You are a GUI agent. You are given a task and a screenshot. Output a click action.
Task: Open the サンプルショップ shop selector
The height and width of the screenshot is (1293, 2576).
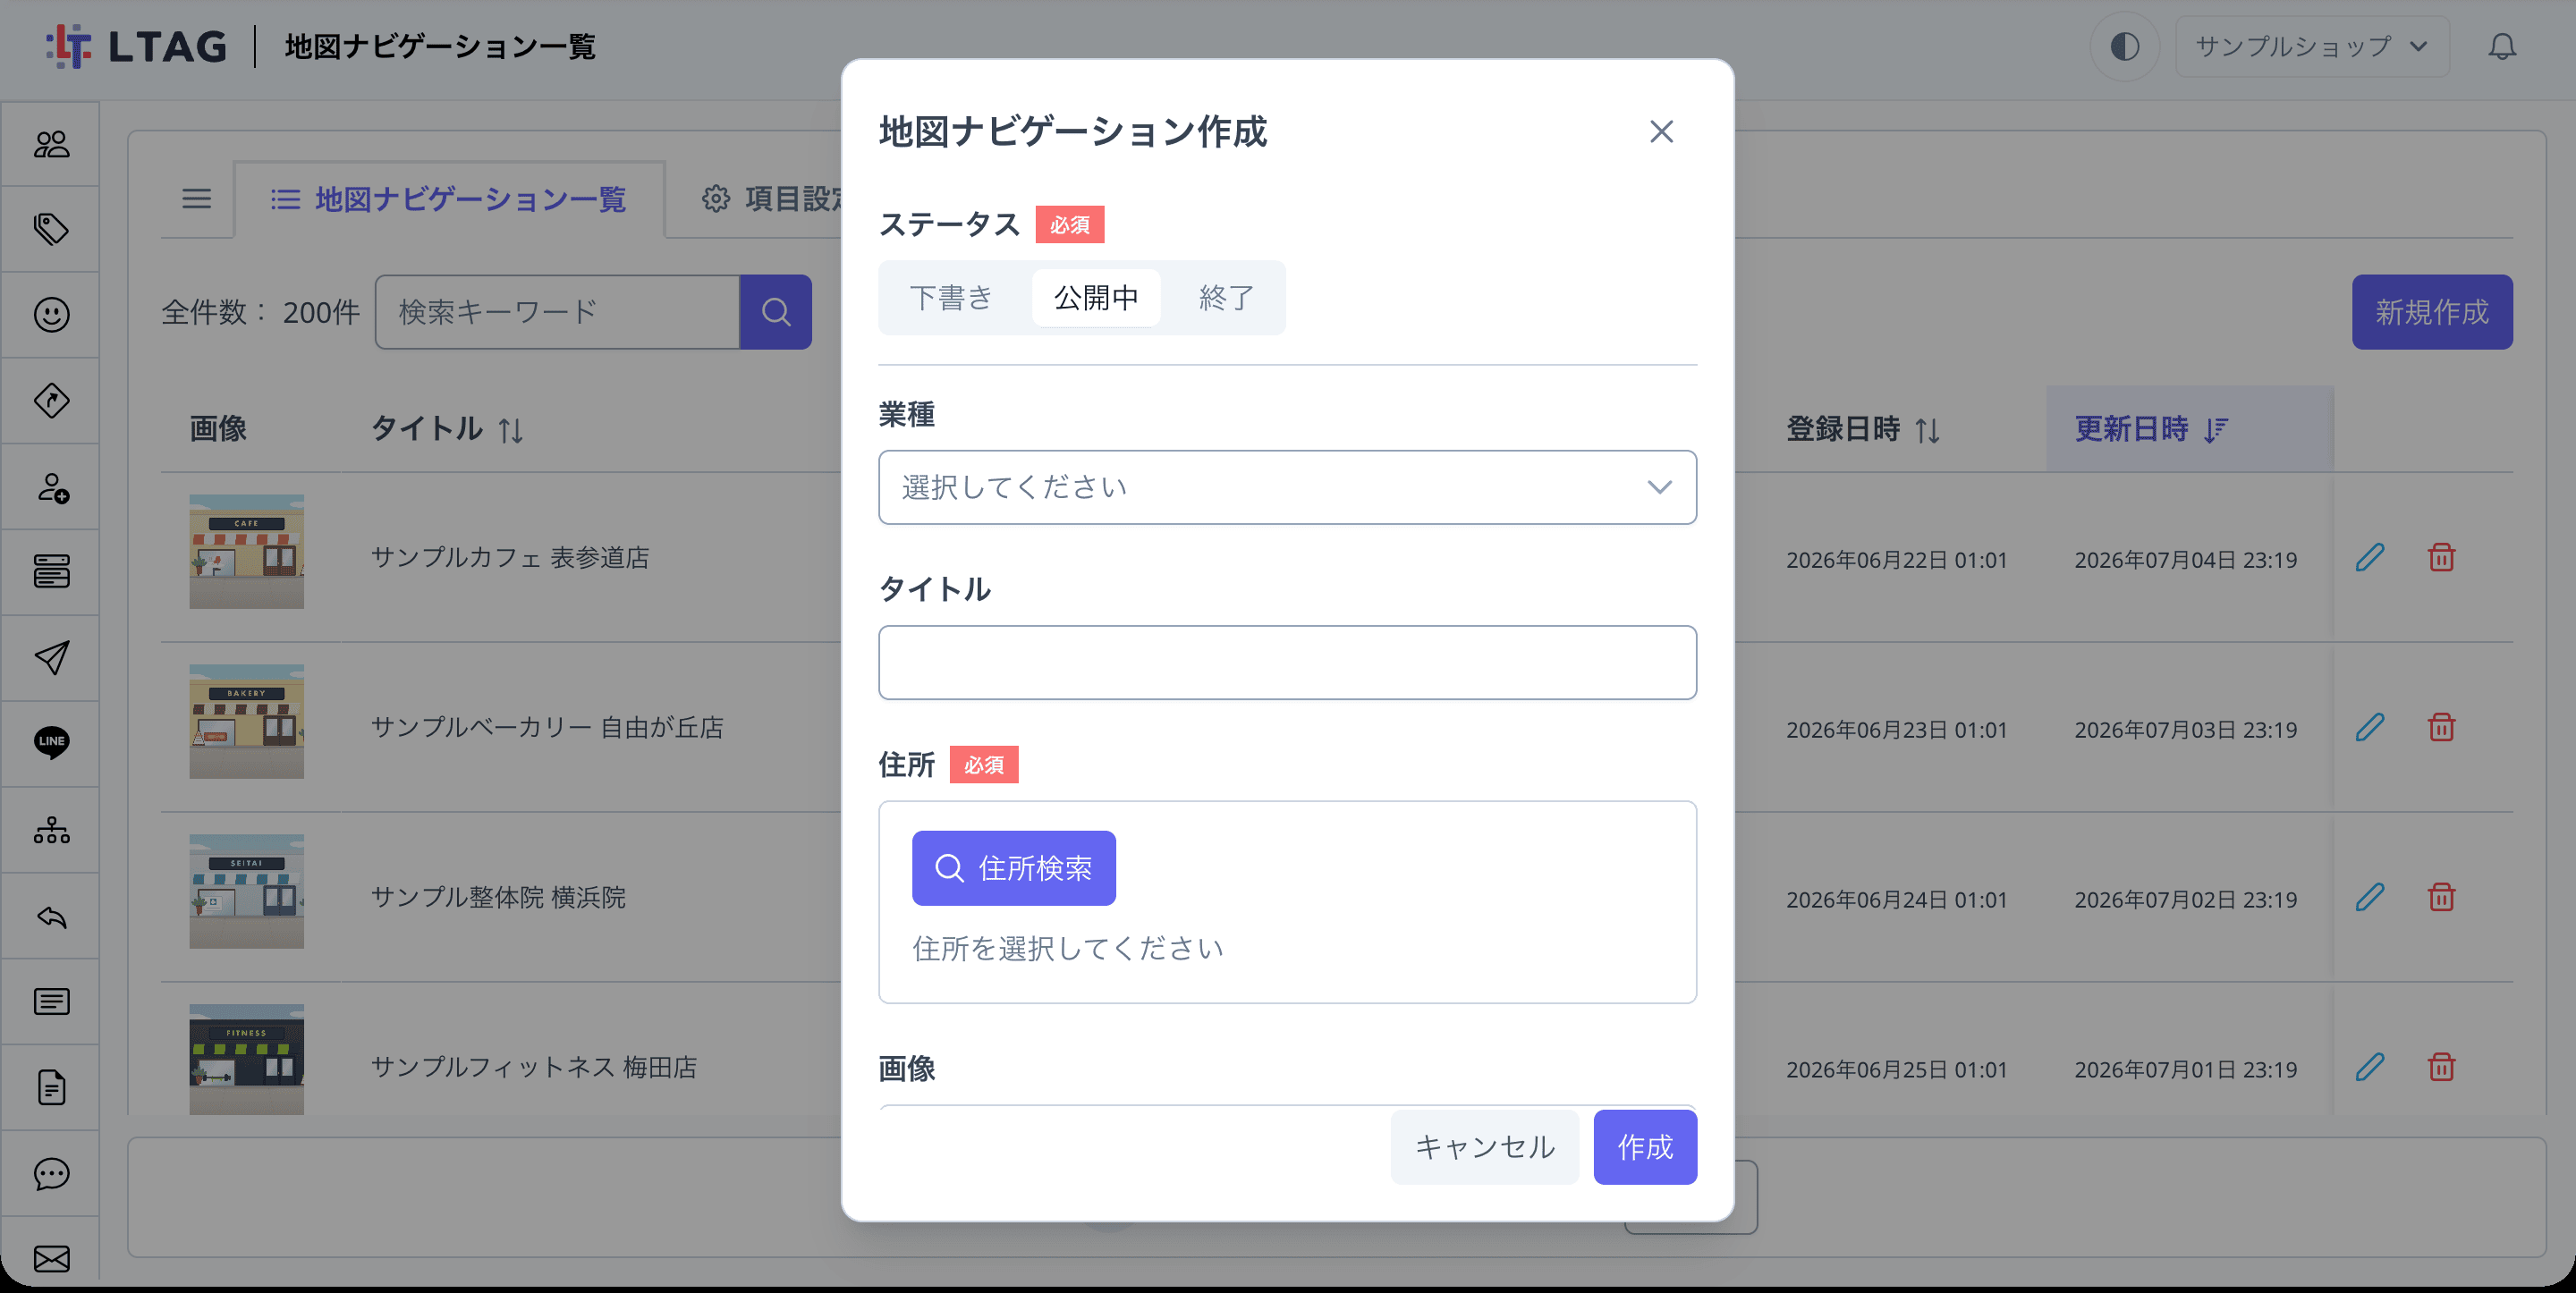click(2311, 47)
